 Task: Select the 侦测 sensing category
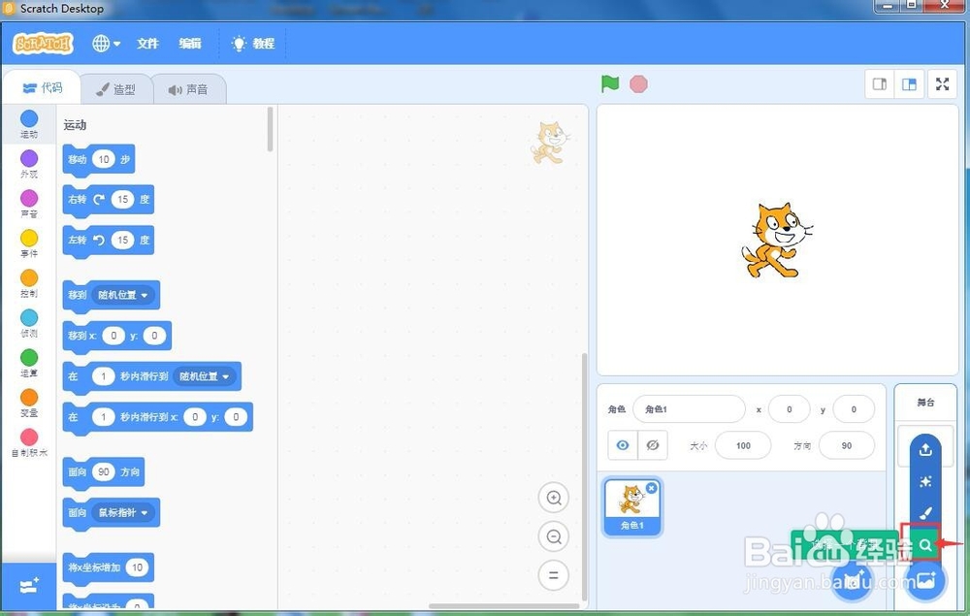point(29,323)
